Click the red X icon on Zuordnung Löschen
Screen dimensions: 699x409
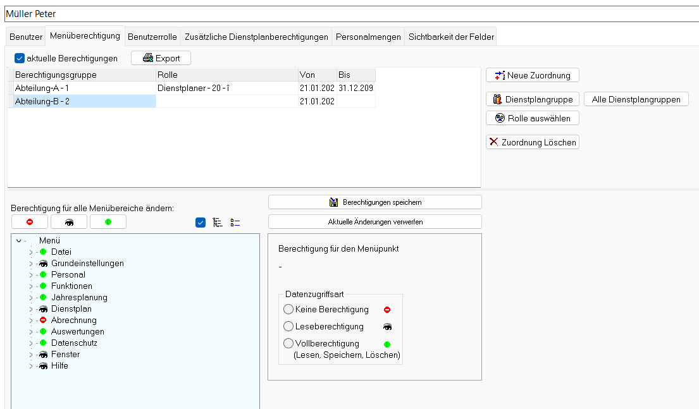coord(494,142)
